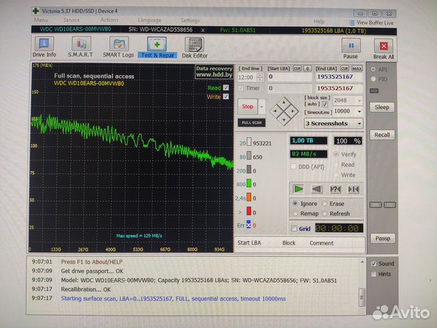The width and height of the screenshot is (437, 328).
Task: Click the reverse scan direction arrow
Action: click(316, 189)
